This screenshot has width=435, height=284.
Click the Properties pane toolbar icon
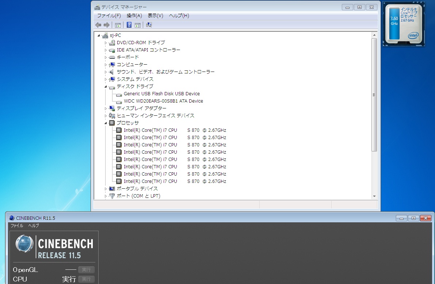[x=138, y=25]
